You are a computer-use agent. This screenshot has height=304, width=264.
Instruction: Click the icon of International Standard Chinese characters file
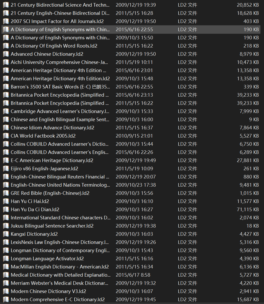[x=6, y=218]
